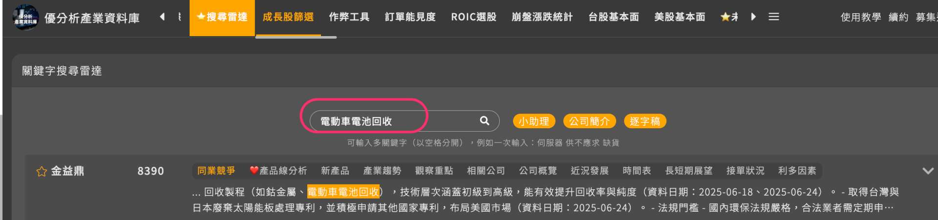
Task: Click the 小助理 button
Action: pos(534,121)
